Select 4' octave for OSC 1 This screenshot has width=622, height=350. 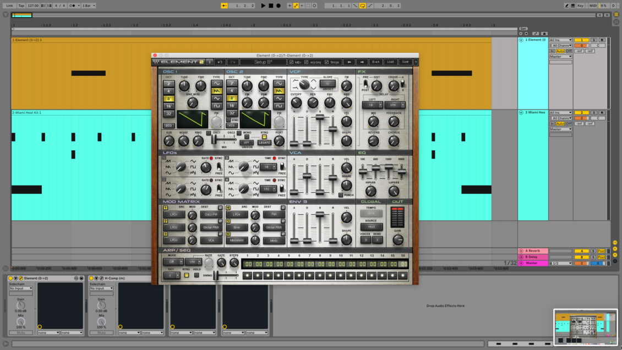click(x=168, y=91)
